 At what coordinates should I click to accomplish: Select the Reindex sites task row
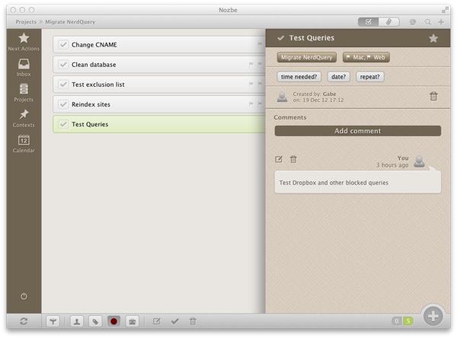(x=159, y=104)
